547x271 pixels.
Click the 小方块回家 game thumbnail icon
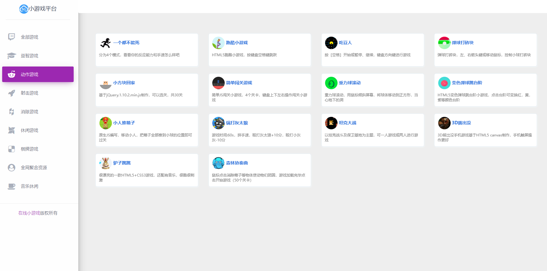tap(105, 83)
